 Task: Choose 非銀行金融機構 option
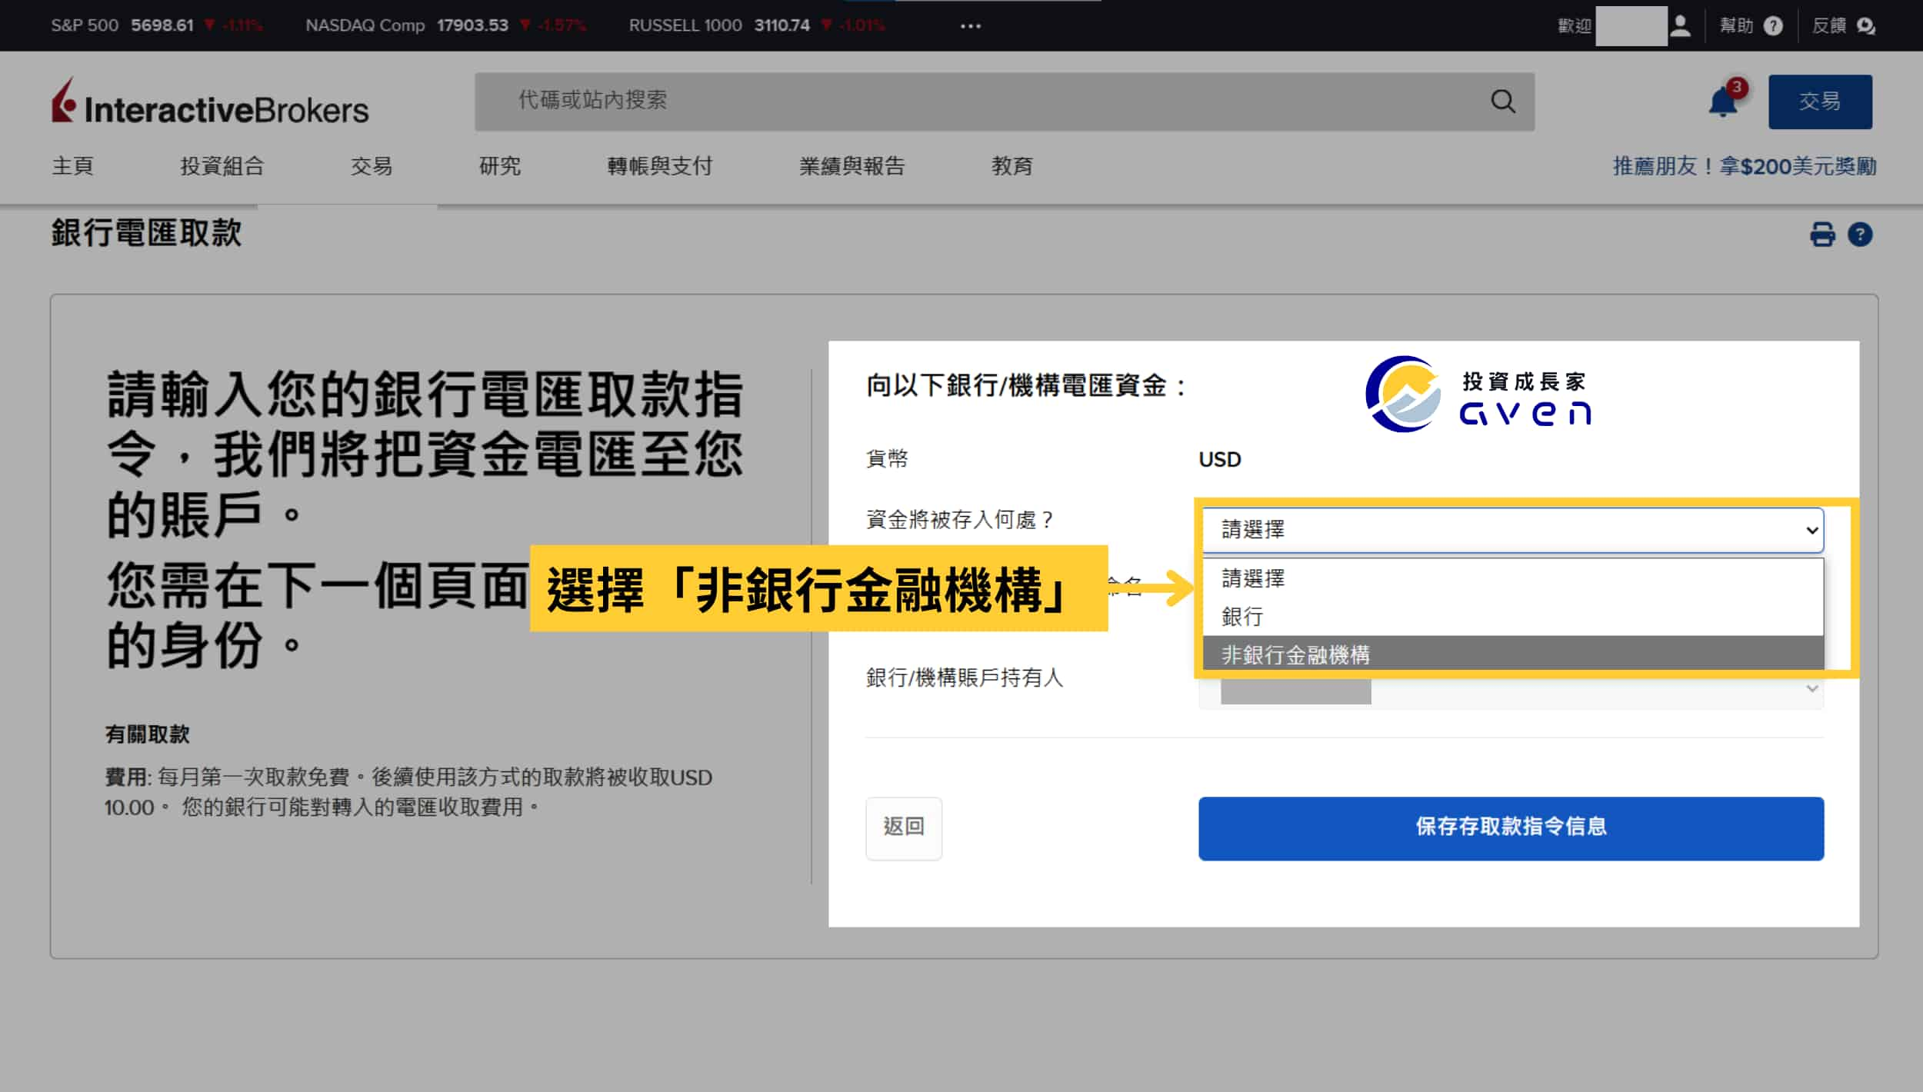coord(1513,654)
